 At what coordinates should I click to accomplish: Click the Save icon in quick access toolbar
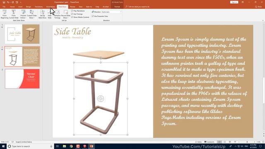pos(4,2)
